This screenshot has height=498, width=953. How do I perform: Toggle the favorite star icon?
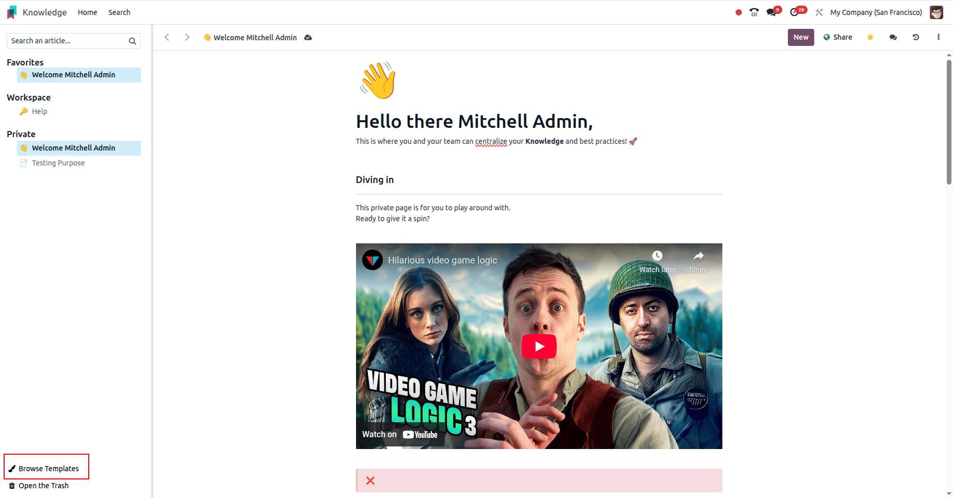point(870,37)
